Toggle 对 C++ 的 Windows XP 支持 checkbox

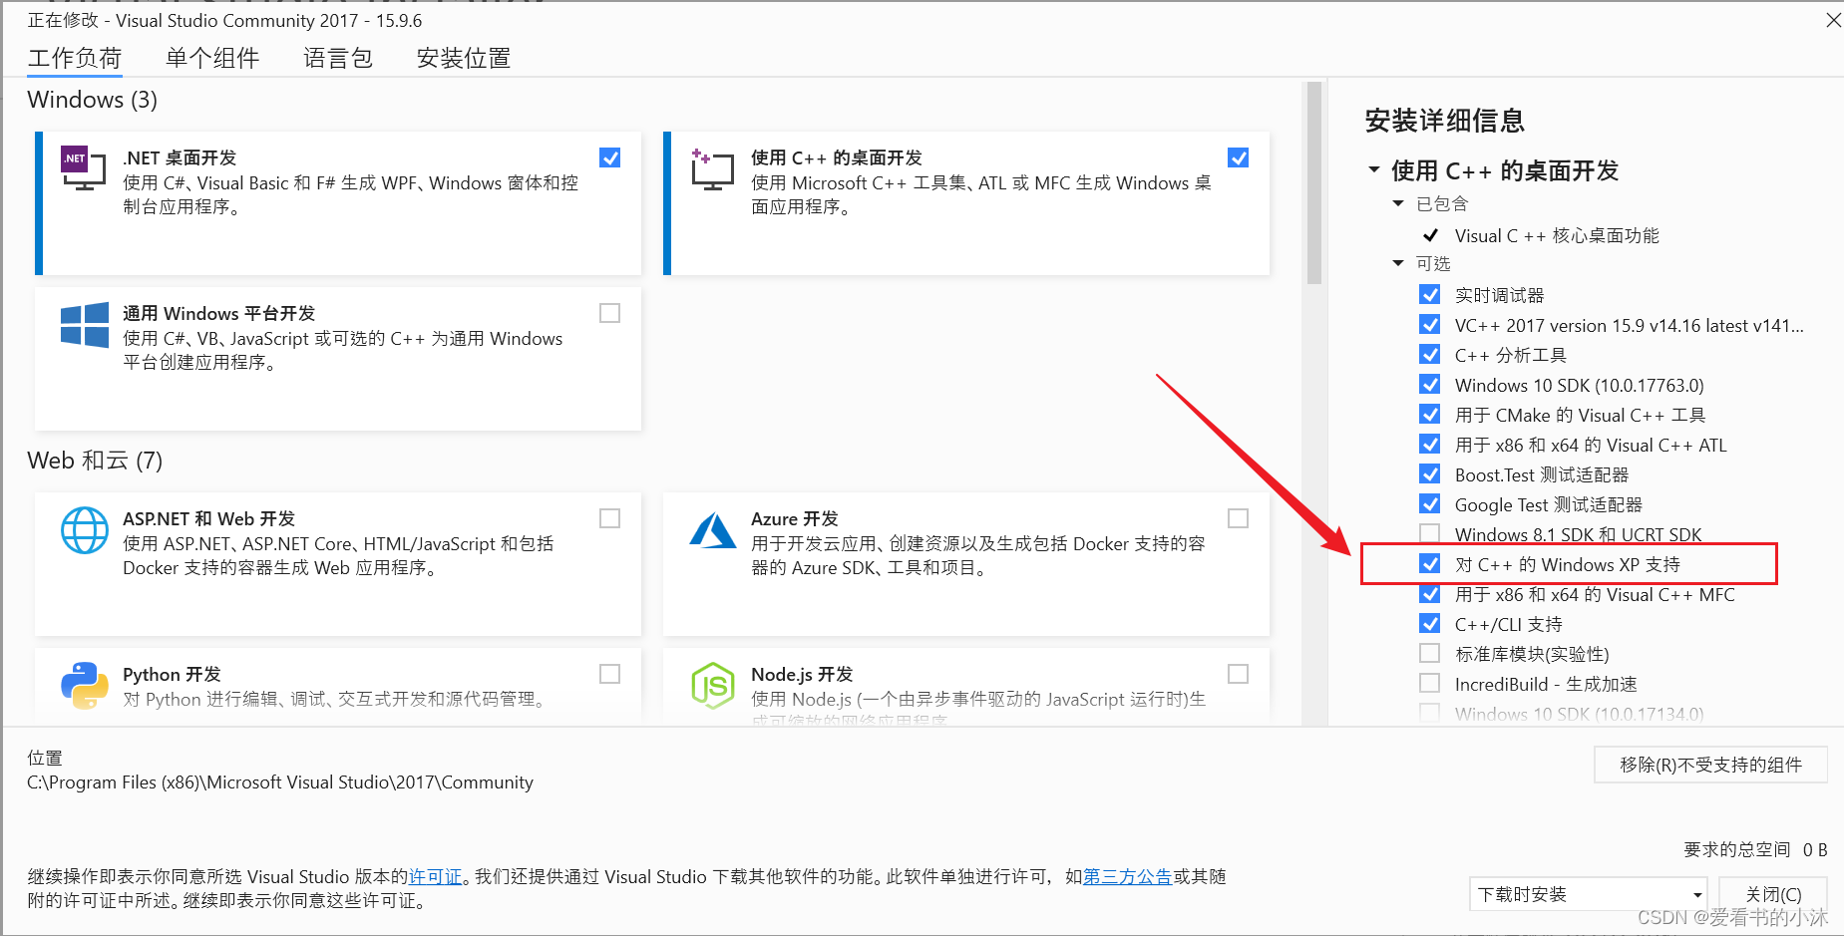coord(1430,564)
